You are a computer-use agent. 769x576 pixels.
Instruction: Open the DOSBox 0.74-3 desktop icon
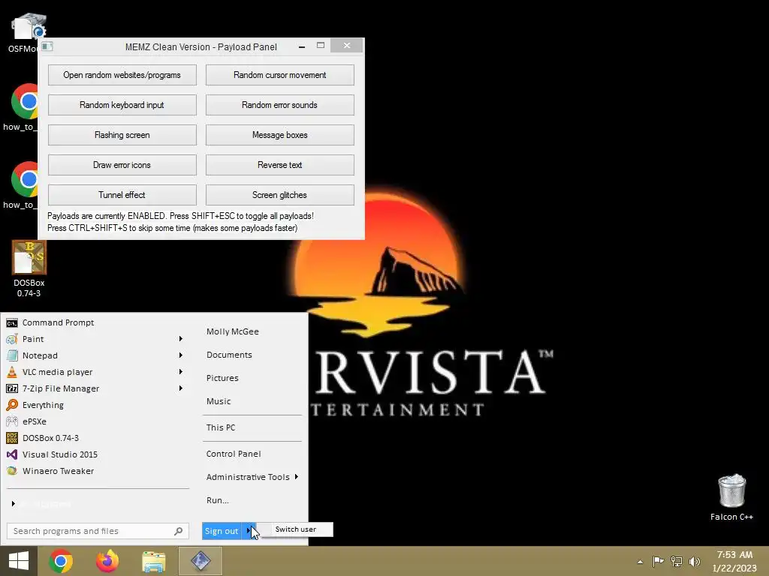coord(29,269)
